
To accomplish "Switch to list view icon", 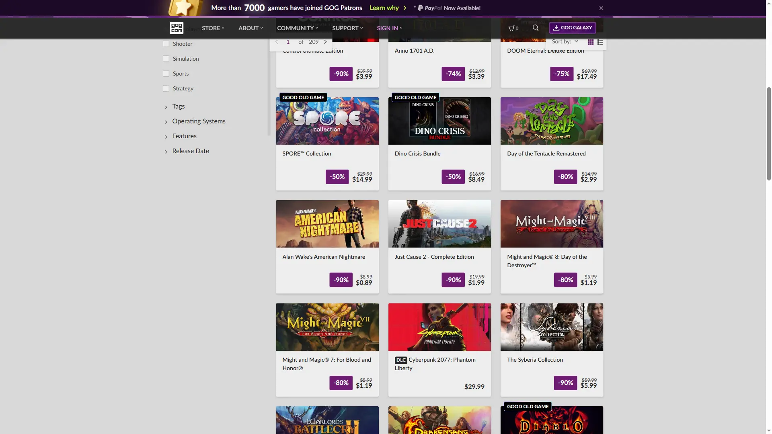I will point(600,42).
